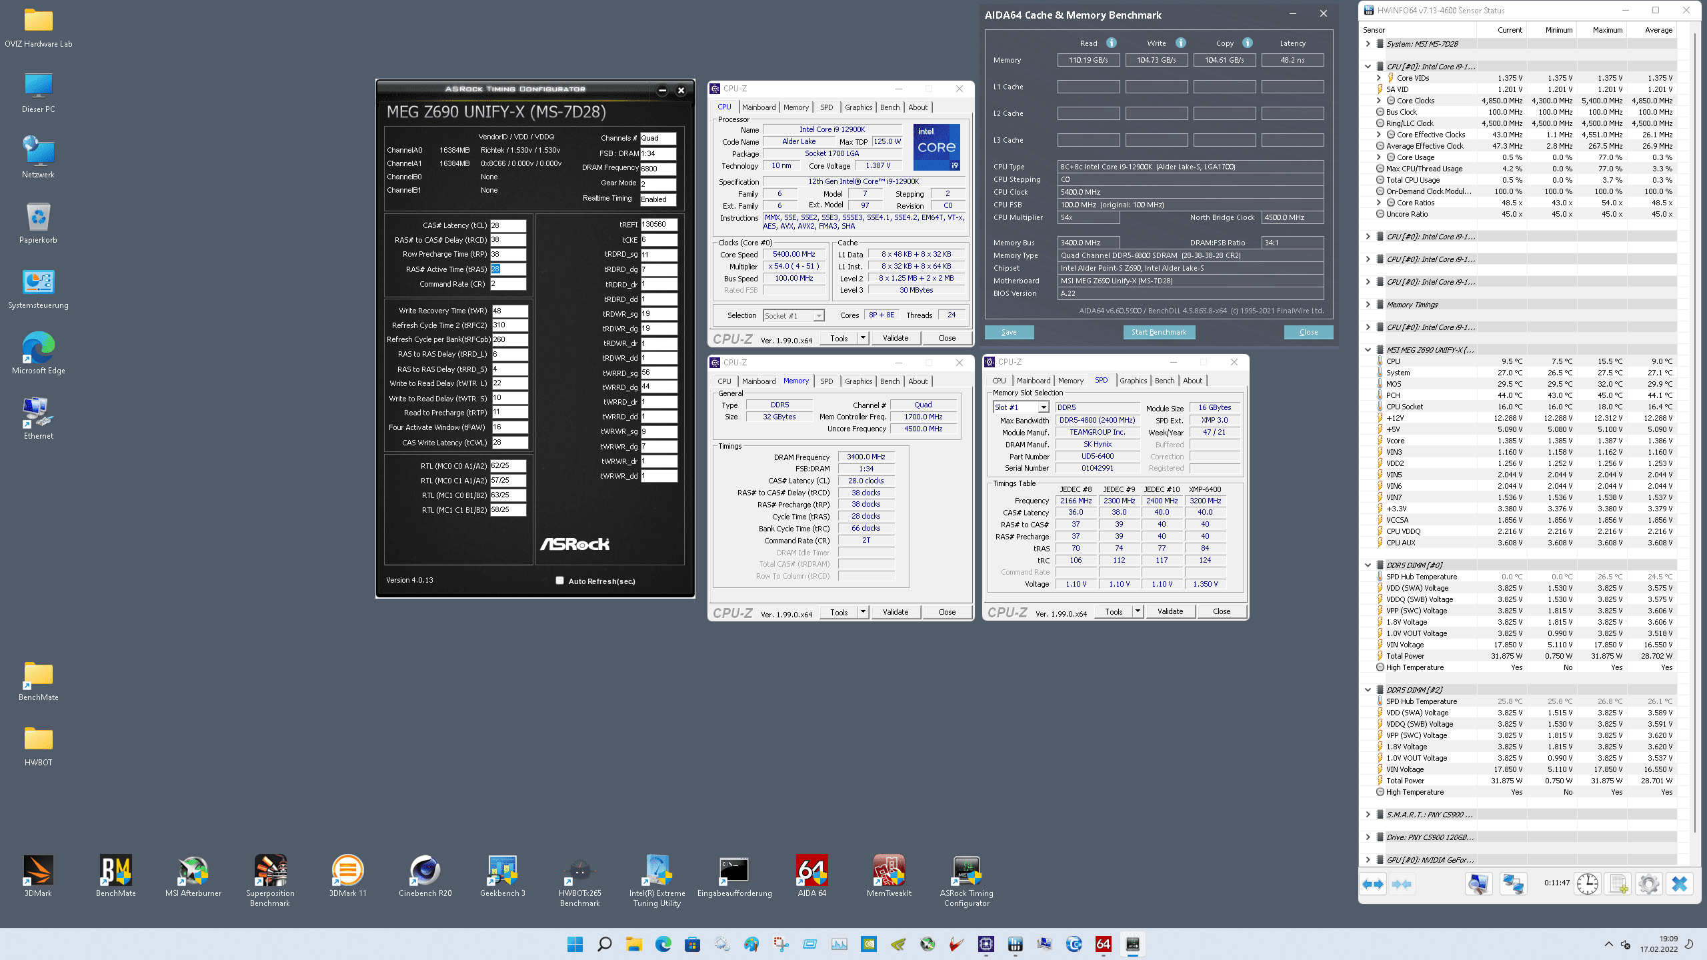Click AIDA64 red 64 taskbar icon
Image resolution: width=1707 pixels, height=960 pixels.
point(1103,944)
